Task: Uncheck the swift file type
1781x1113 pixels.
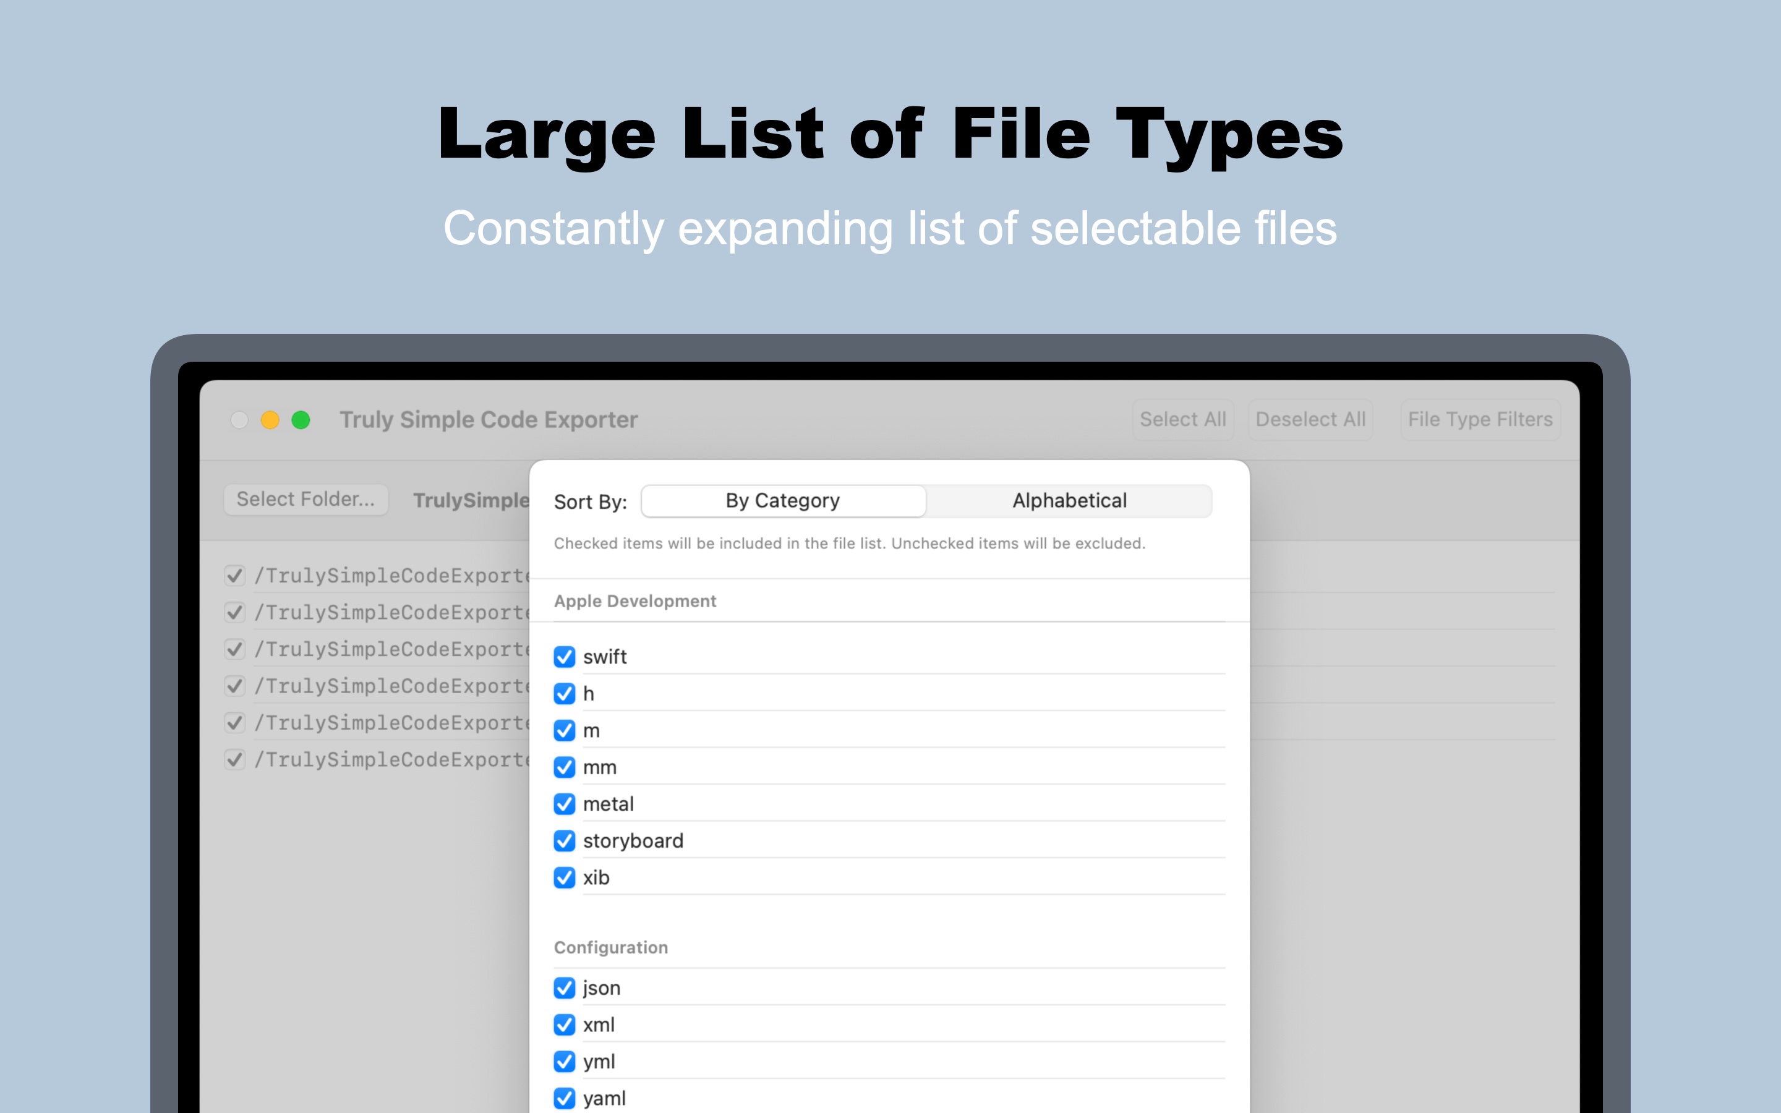Action: 564,657
